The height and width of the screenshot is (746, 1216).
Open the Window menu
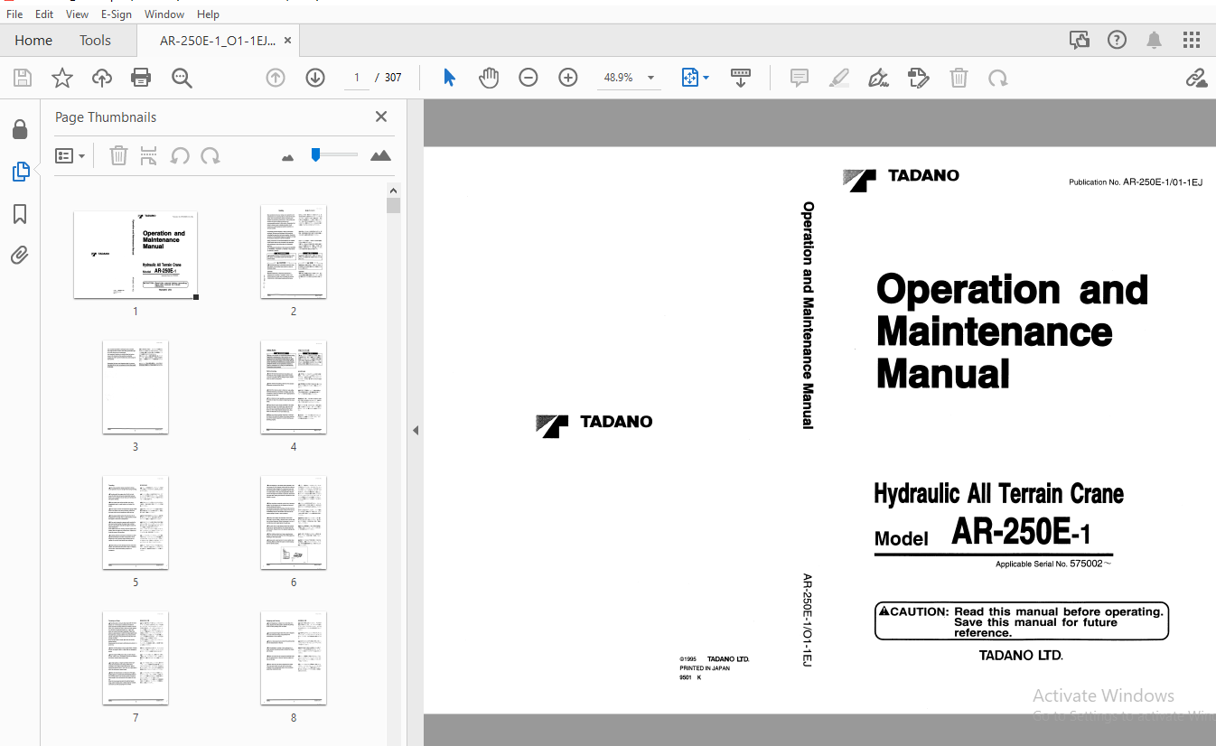pyautogui.click(x=164, y=14)
